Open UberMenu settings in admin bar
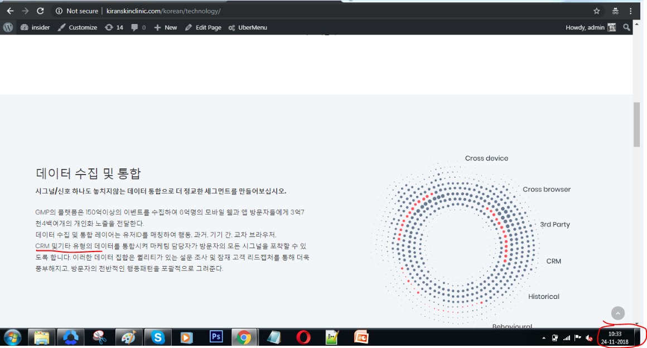Screen dimensions: 647x348 click(x=248, y=27)
